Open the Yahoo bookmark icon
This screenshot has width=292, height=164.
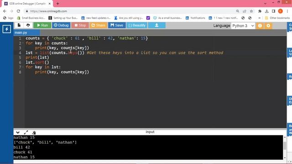[x=148, y=18]
